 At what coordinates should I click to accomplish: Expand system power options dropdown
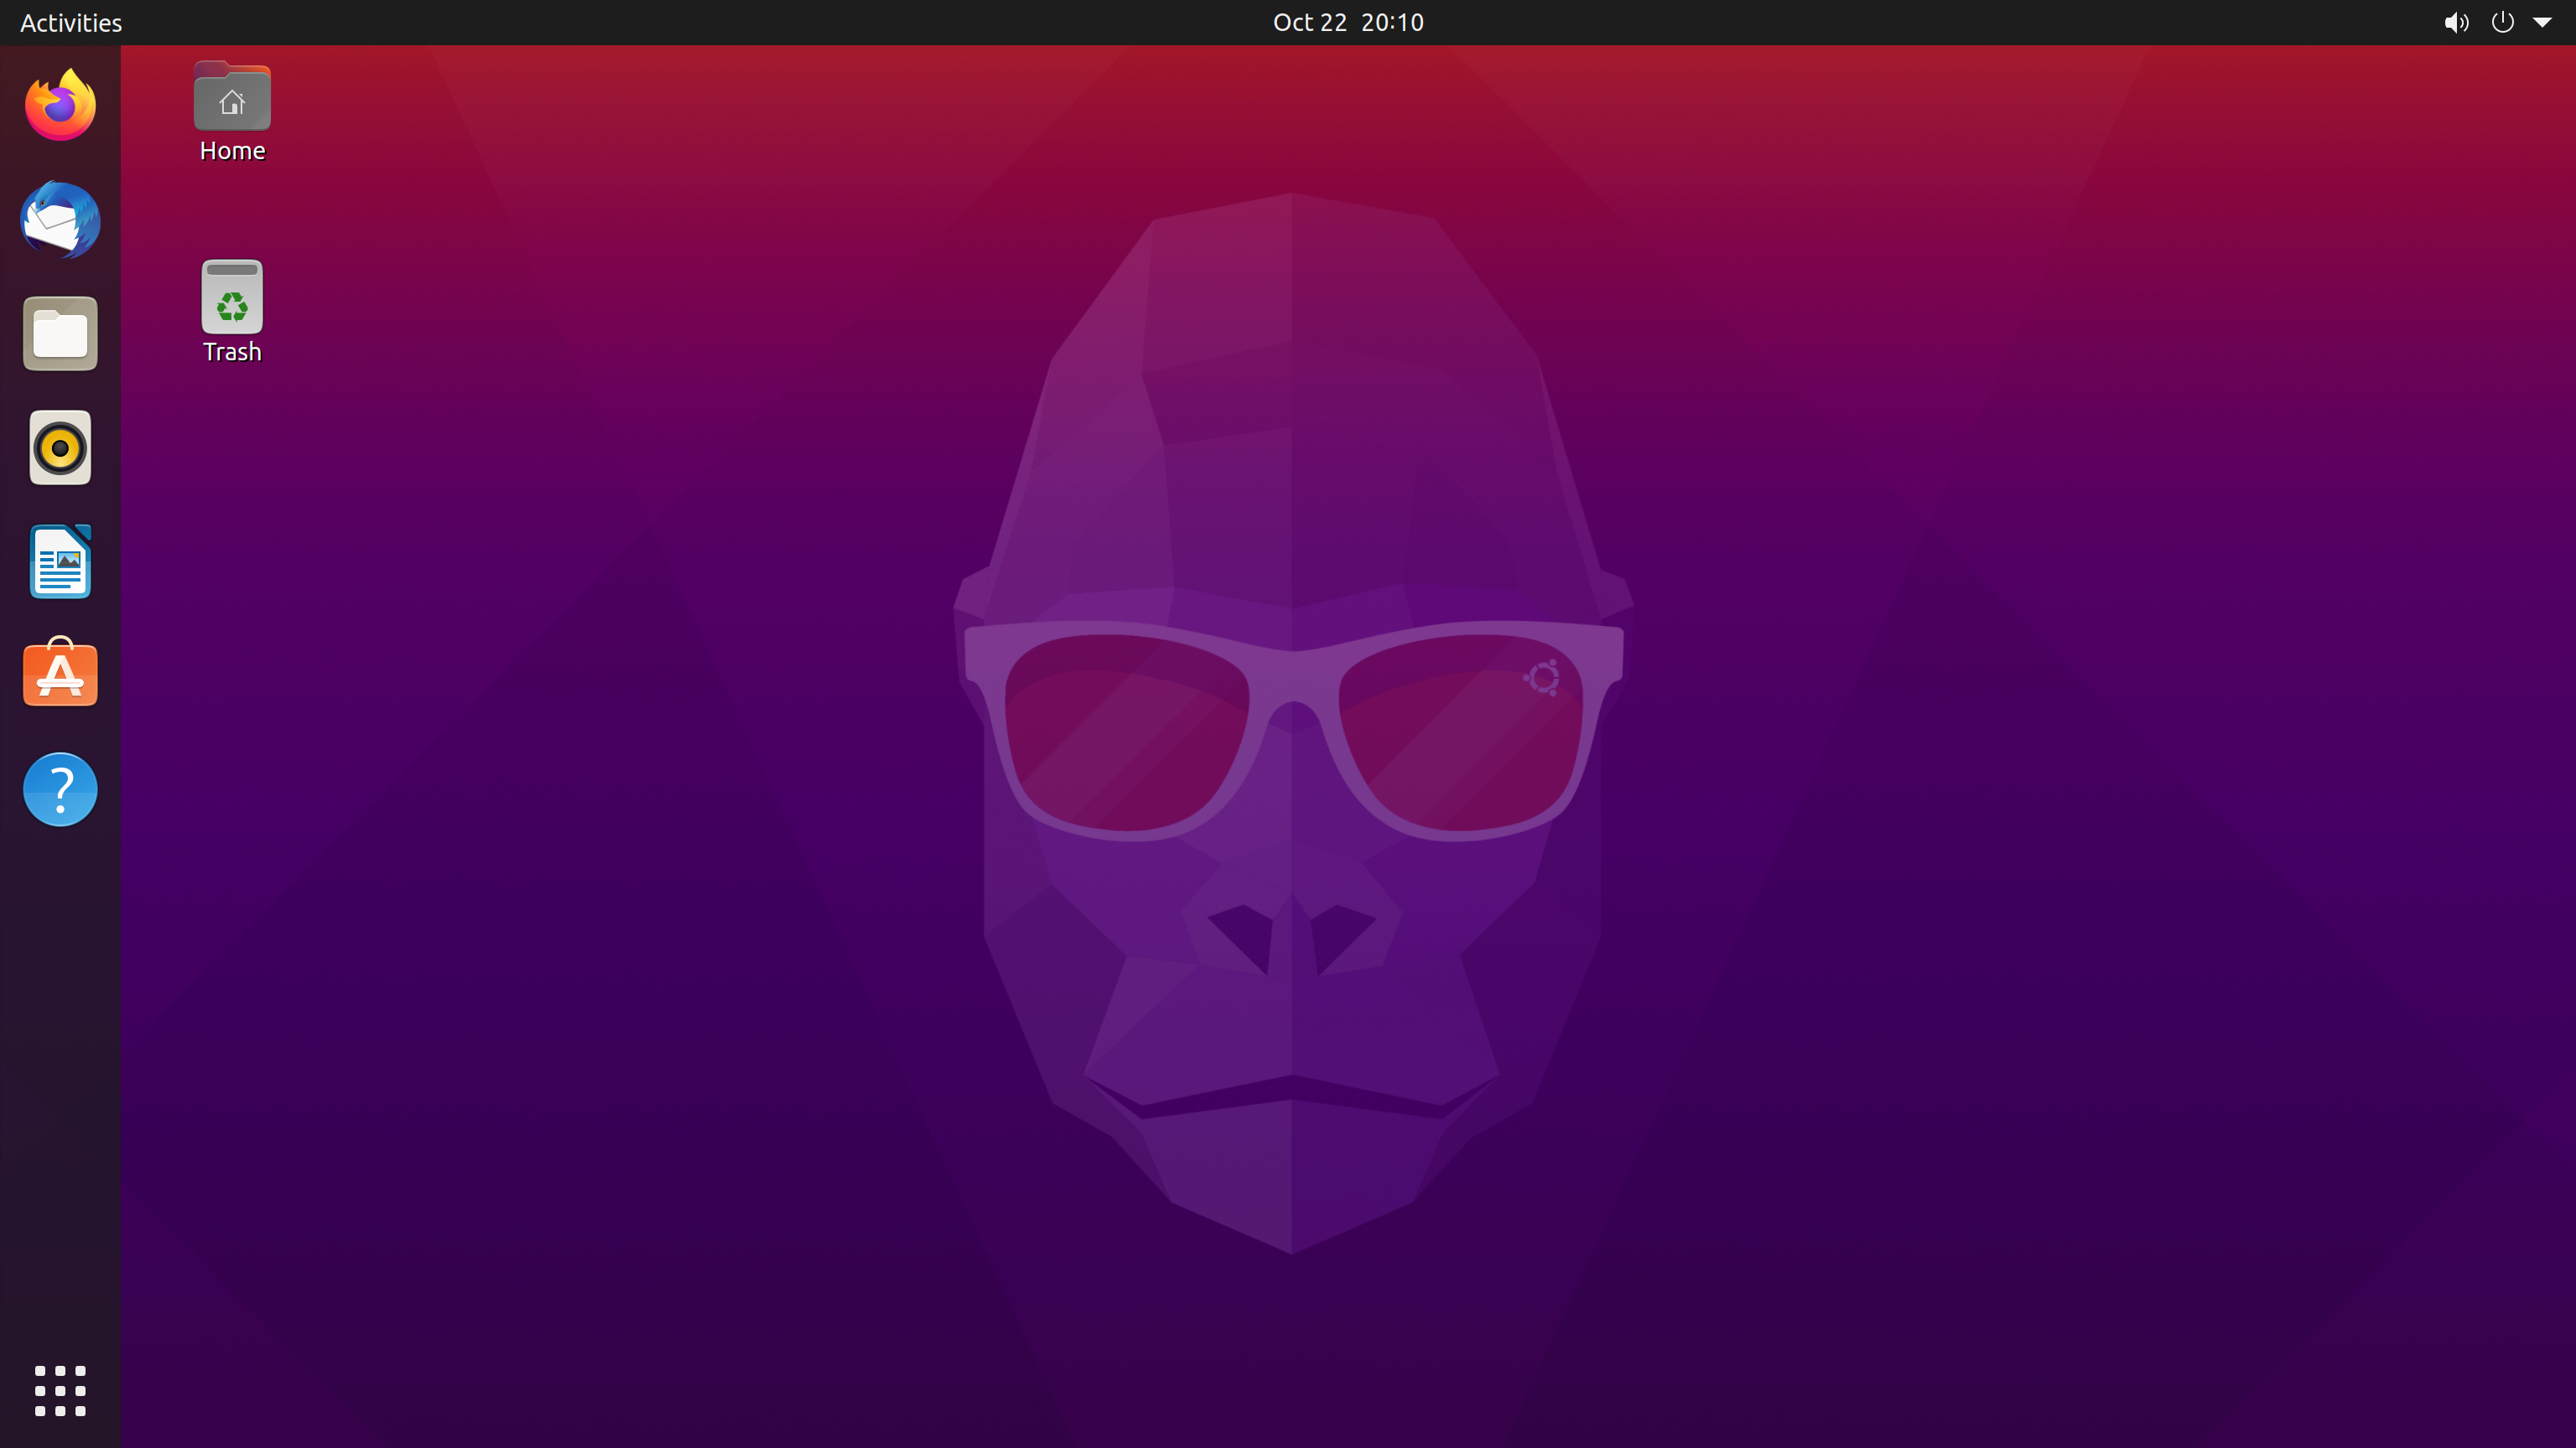click(2542, 21)
